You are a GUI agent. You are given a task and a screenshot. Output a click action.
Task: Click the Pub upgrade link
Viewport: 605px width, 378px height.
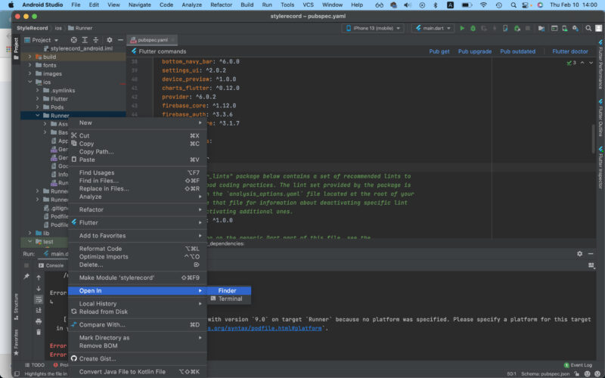click(475, 51)
